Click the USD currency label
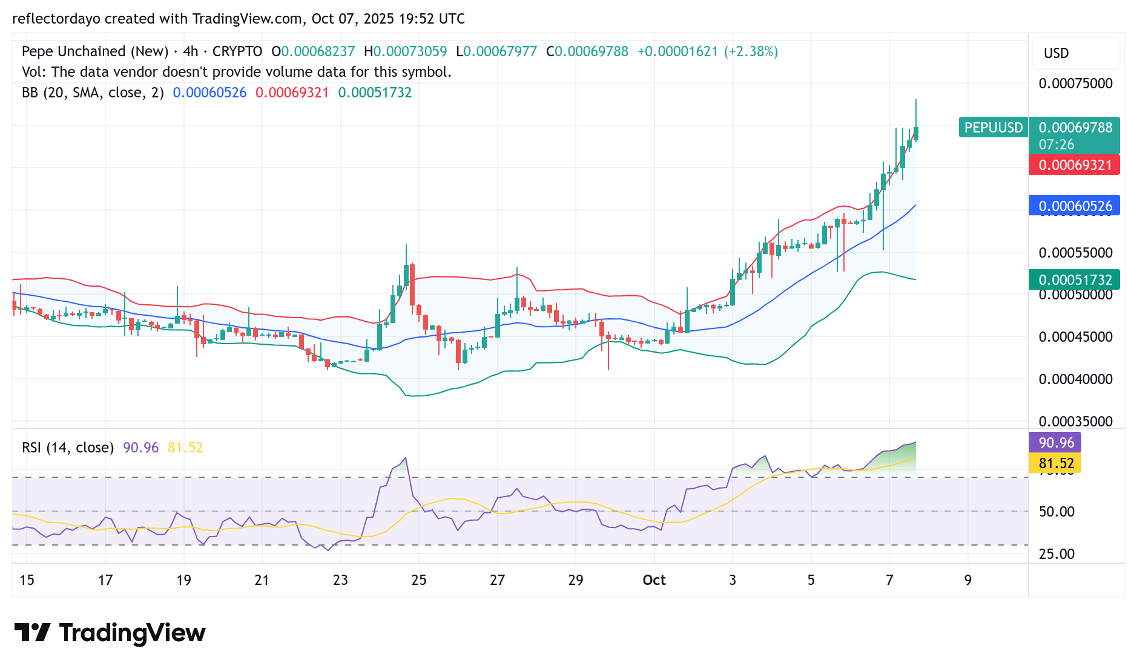This screenshot has height=669, width=1137. (x=1056, y=53)
